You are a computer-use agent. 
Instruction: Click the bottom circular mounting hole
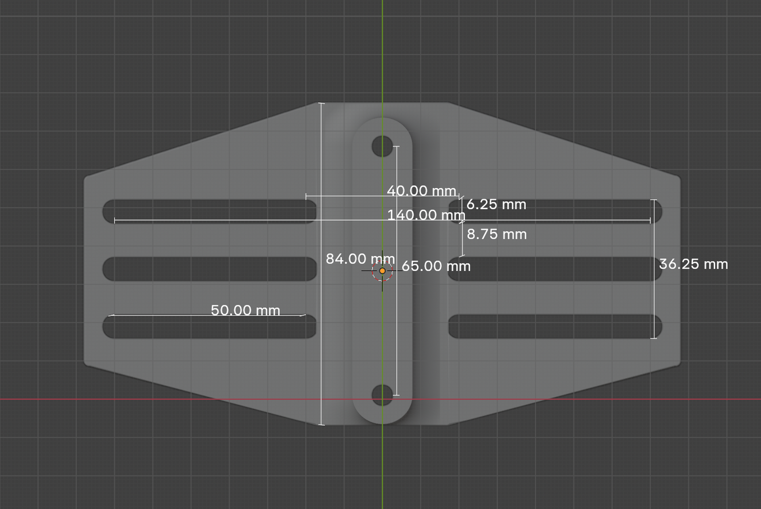382,395
